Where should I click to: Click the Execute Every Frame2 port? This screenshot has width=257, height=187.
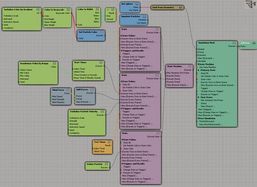pyautogui.click(x=120, y=103)
